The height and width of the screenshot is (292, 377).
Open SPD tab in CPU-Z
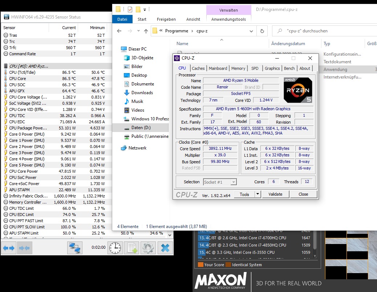255,68
